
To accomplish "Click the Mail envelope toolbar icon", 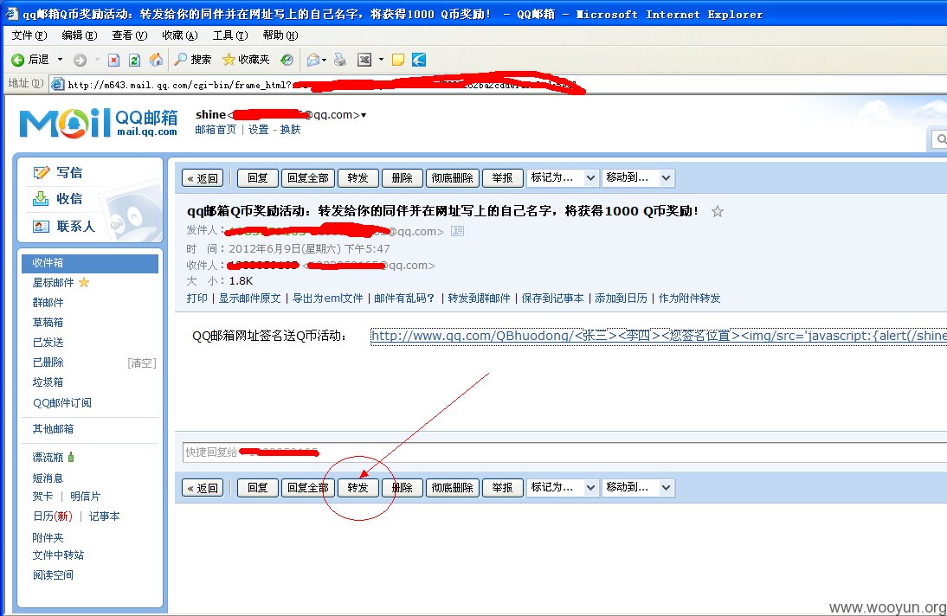I will (x=312, y=60).
